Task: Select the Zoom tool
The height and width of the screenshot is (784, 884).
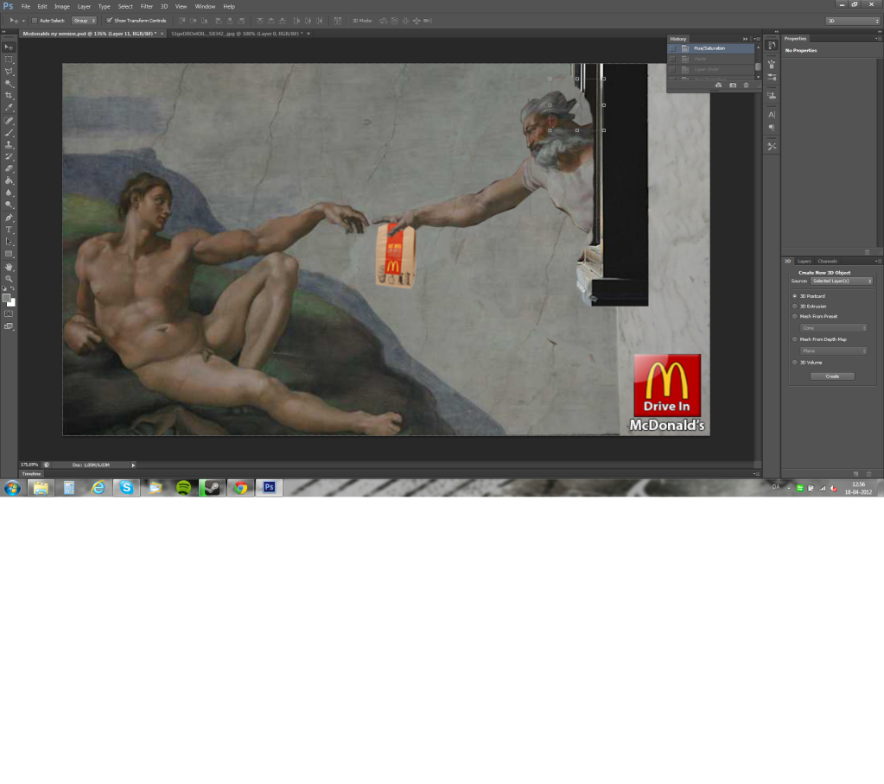Action: pos(9,279)
